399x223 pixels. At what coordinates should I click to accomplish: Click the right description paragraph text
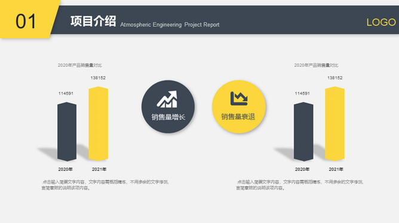pos(300,185)
